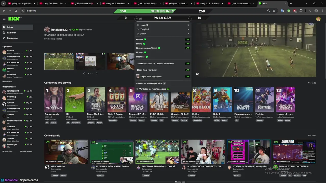Open the Dota 2 category card
The height and width of the screenshot is (183, 326).
click(222, 99)
